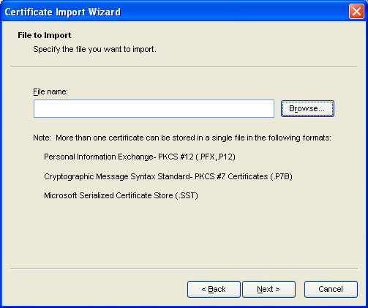Cancel the certificate import
The image size is (368, 308).
(331, 289)
